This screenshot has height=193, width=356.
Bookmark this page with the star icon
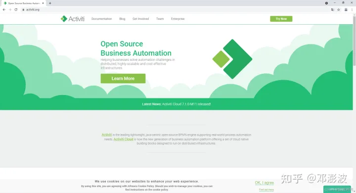tap(339, 9)
